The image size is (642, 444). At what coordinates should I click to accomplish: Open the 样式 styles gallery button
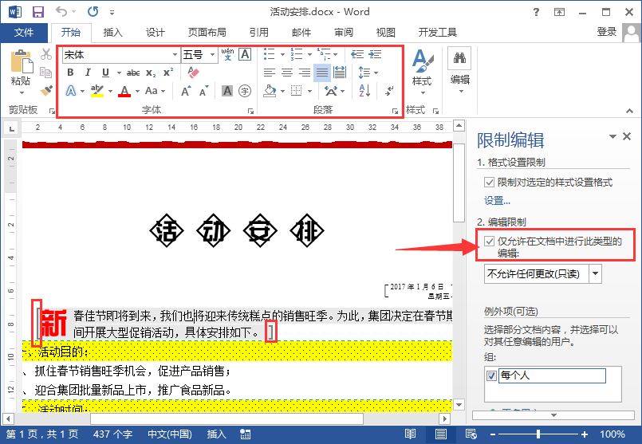(x=422, y=70)
